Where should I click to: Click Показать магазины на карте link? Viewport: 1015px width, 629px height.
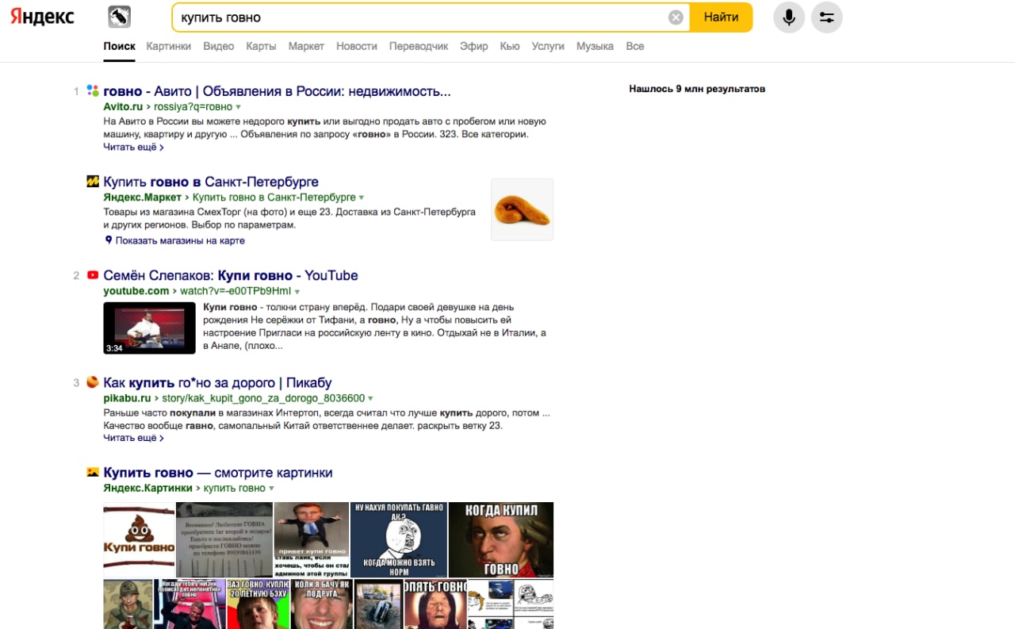click(x=180, y=240)
